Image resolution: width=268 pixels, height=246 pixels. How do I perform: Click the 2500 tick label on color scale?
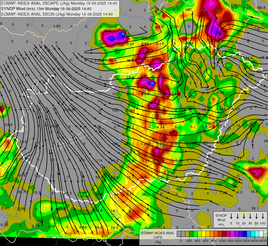coord(247,241)
